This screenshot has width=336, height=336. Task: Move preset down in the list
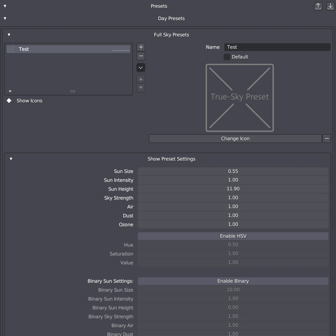click(141, 88)
